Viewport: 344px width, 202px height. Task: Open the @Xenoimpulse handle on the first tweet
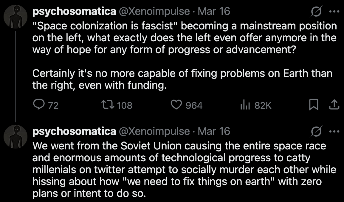tap(154, 12)
